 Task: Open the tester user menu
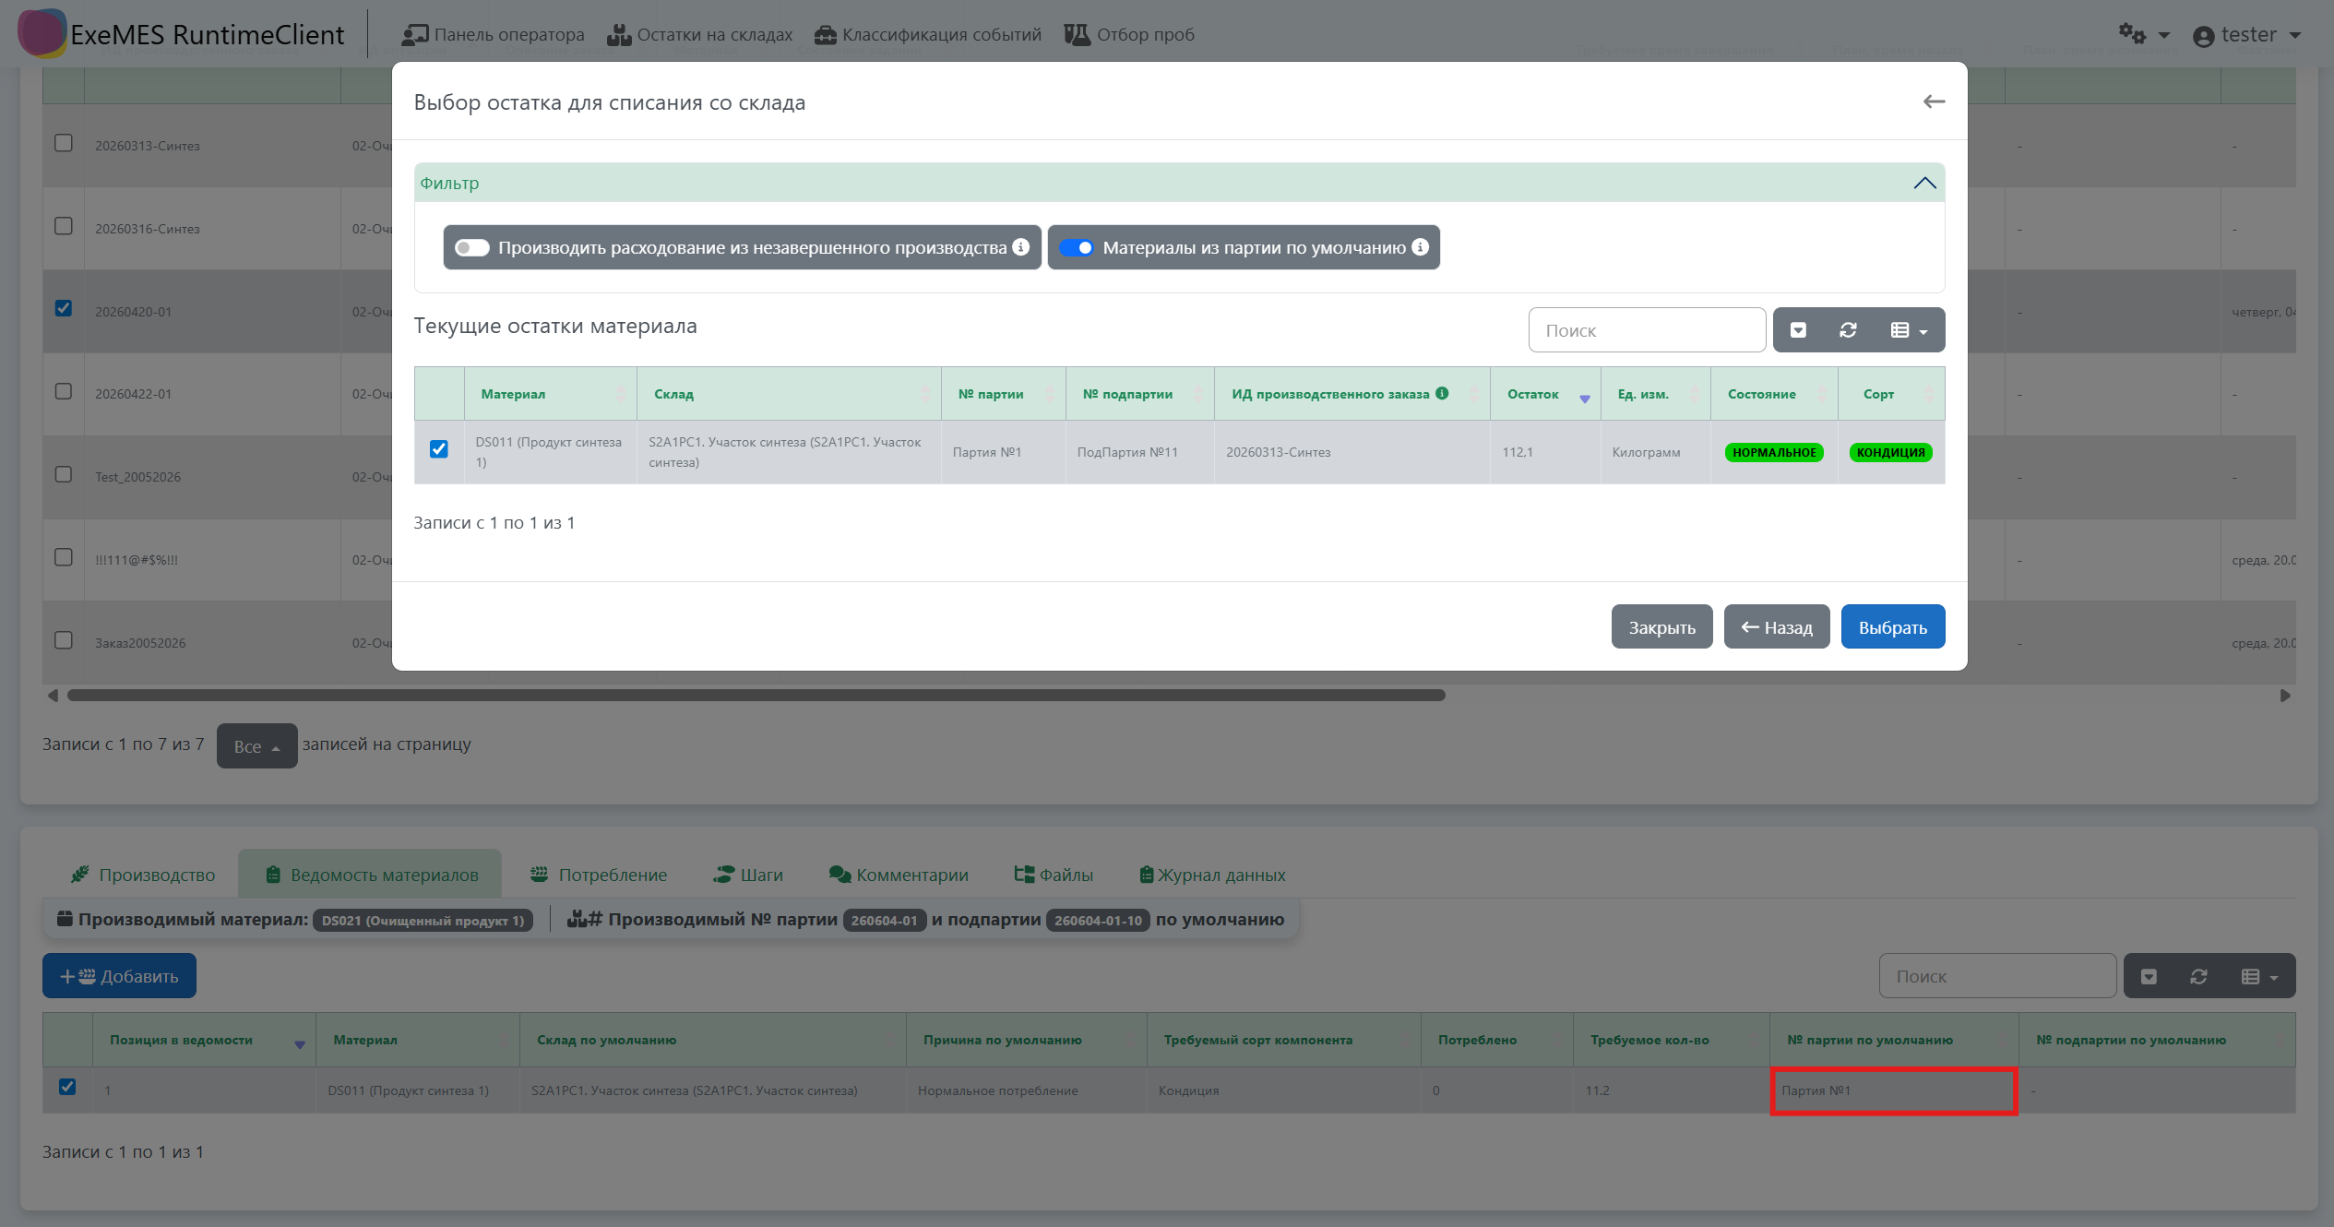[x=2246, y=35]
